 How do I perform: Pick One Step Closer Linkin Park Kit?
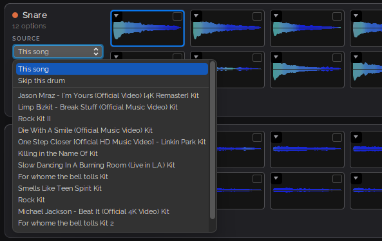[112, 142]
